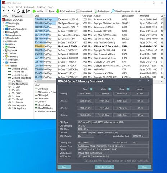
Task: Open Eredmények toolbar item
Action: click(x=102, y=11)
